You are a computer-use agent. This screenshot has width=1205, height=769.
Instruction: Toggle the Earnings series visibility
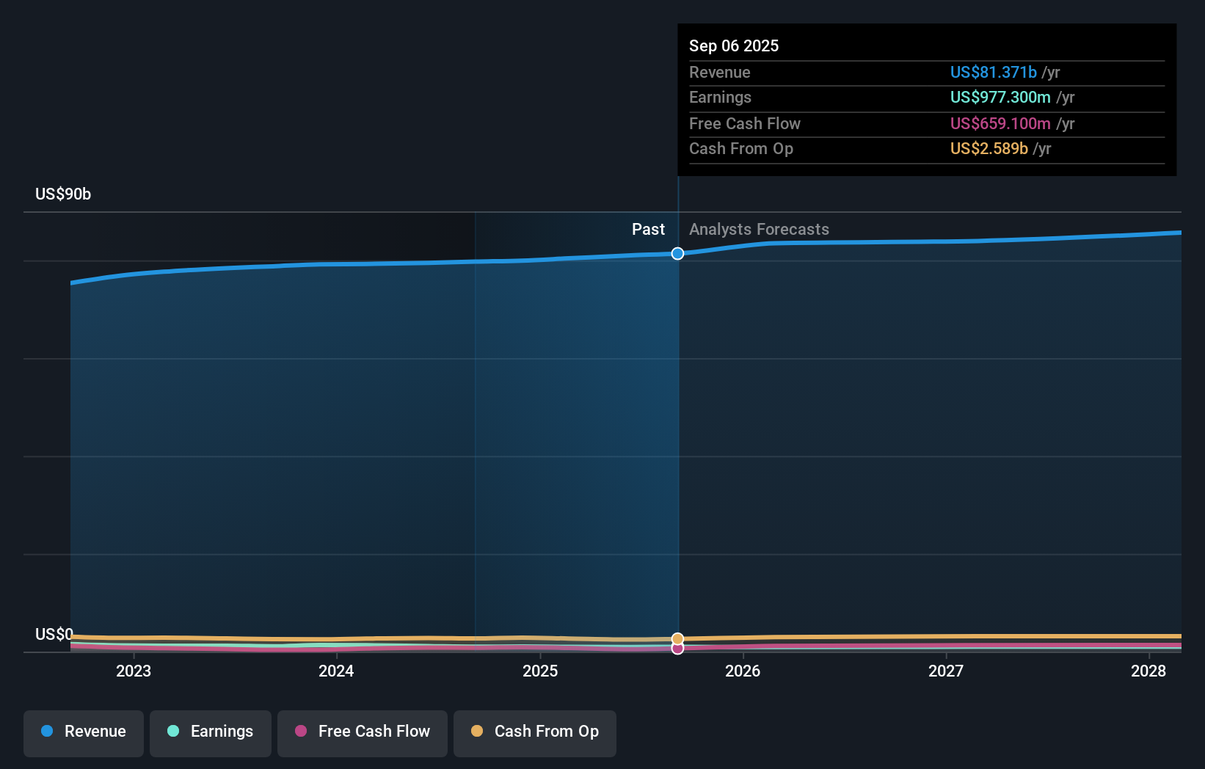210,733
